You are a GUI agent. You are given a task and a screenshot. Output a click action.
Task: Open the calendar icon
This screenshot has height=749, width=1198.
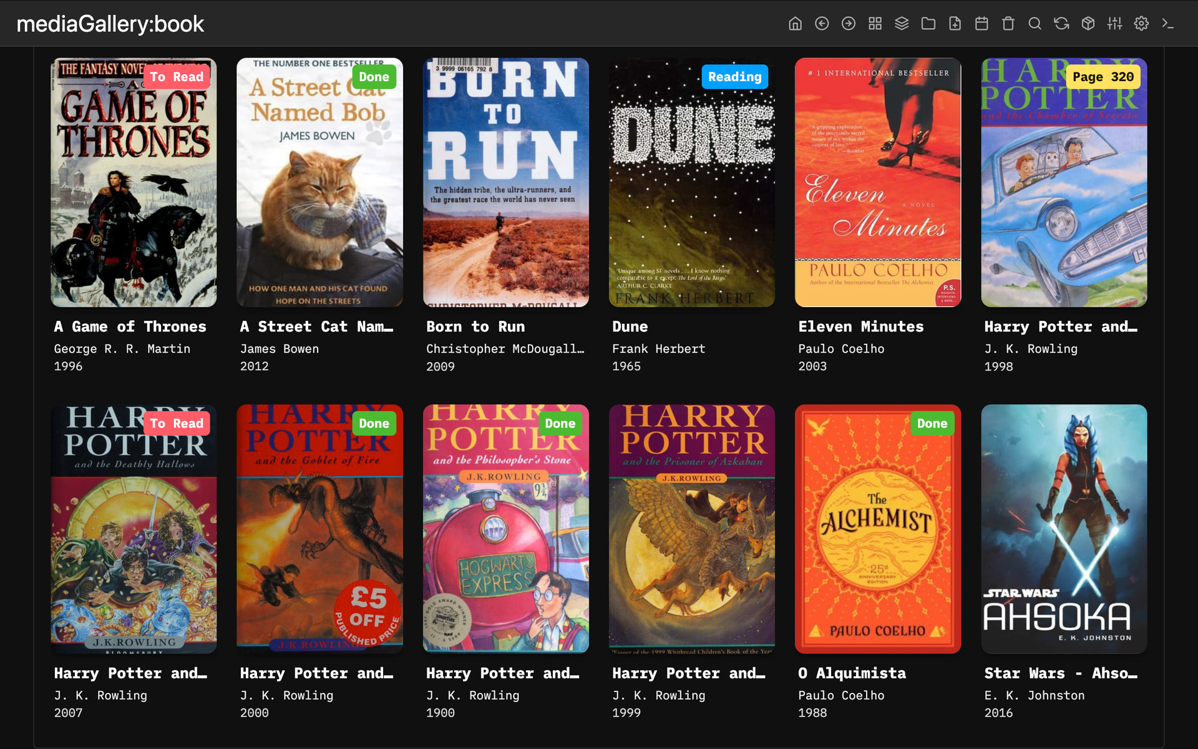tap(981, 24)
